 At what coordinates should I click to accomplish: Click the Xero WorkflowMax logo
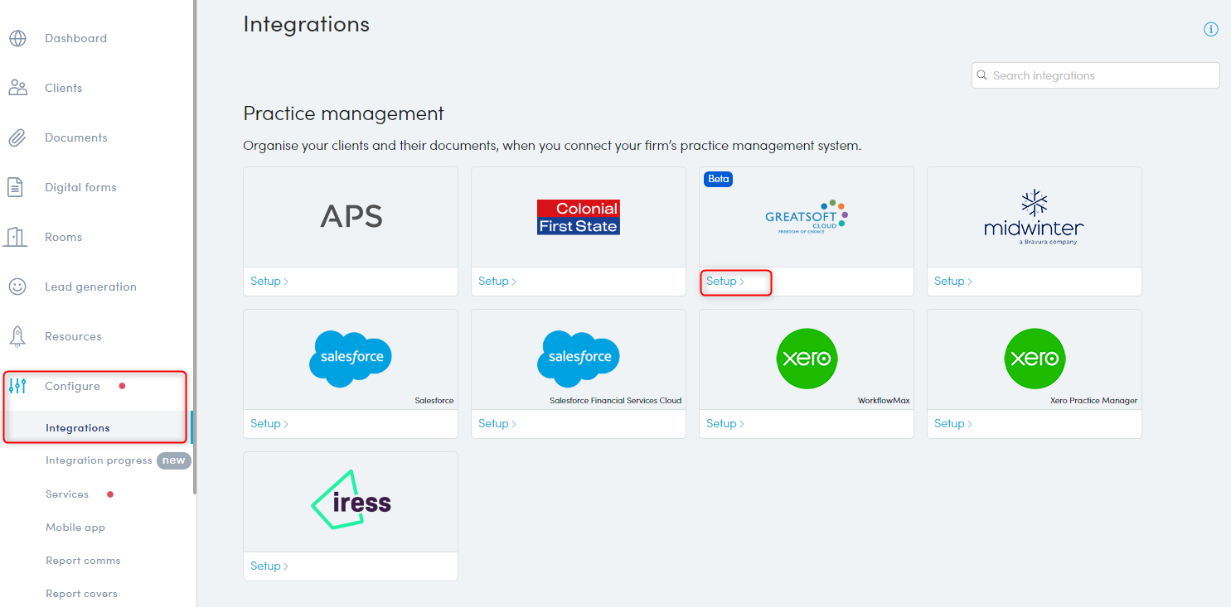pyautogui.click(x=807, y=359)
